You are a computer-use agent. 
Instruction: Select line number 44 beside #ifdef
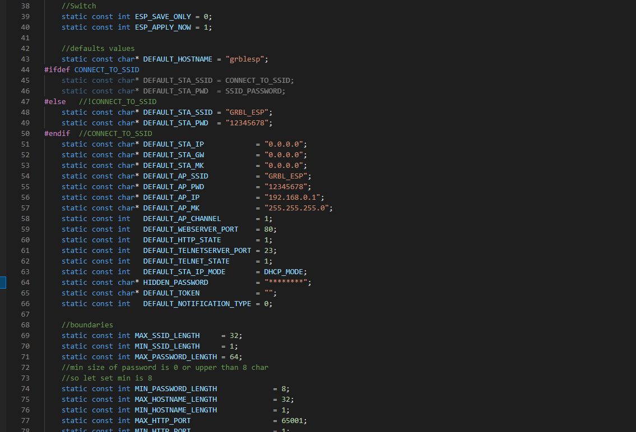pos(25,69)
